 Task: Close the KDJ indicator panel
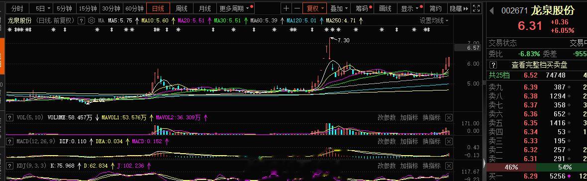pos(449,165)
